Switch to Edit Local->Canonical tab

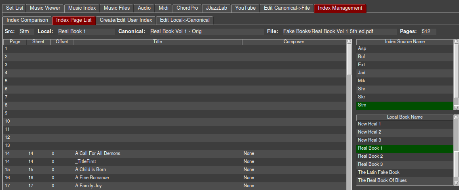click(184, 20)
